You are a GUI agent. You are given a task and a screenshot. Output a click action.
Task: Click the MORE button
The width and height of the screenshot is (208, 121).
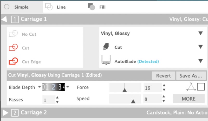[x=188, y=99]
